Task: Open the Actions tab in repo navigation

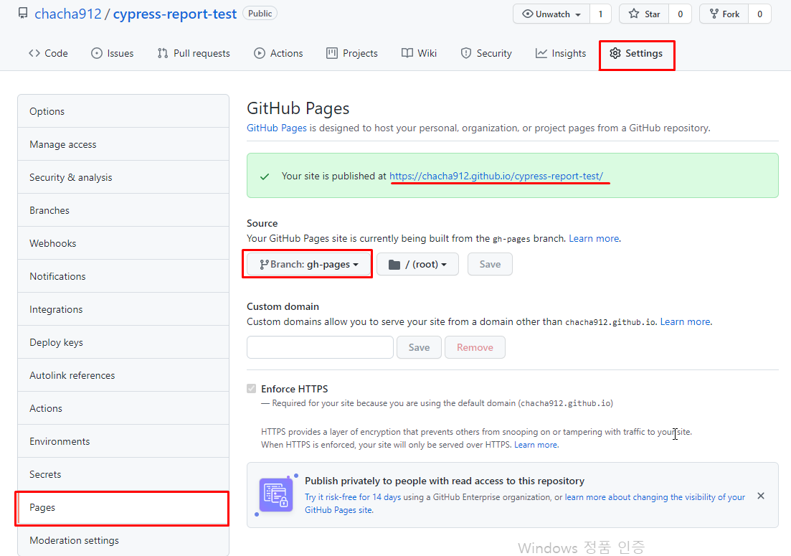Action: 278,53
